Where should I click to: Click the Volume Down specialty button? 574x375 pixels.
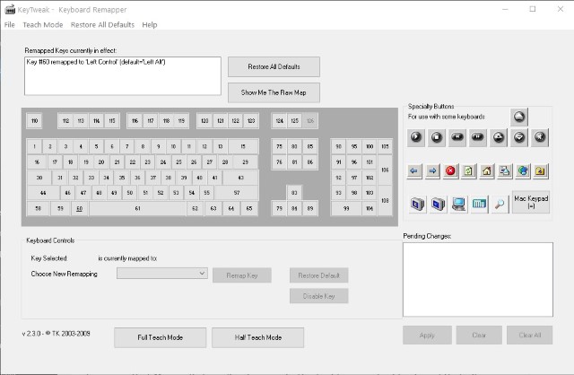click(x=519, y=137)
